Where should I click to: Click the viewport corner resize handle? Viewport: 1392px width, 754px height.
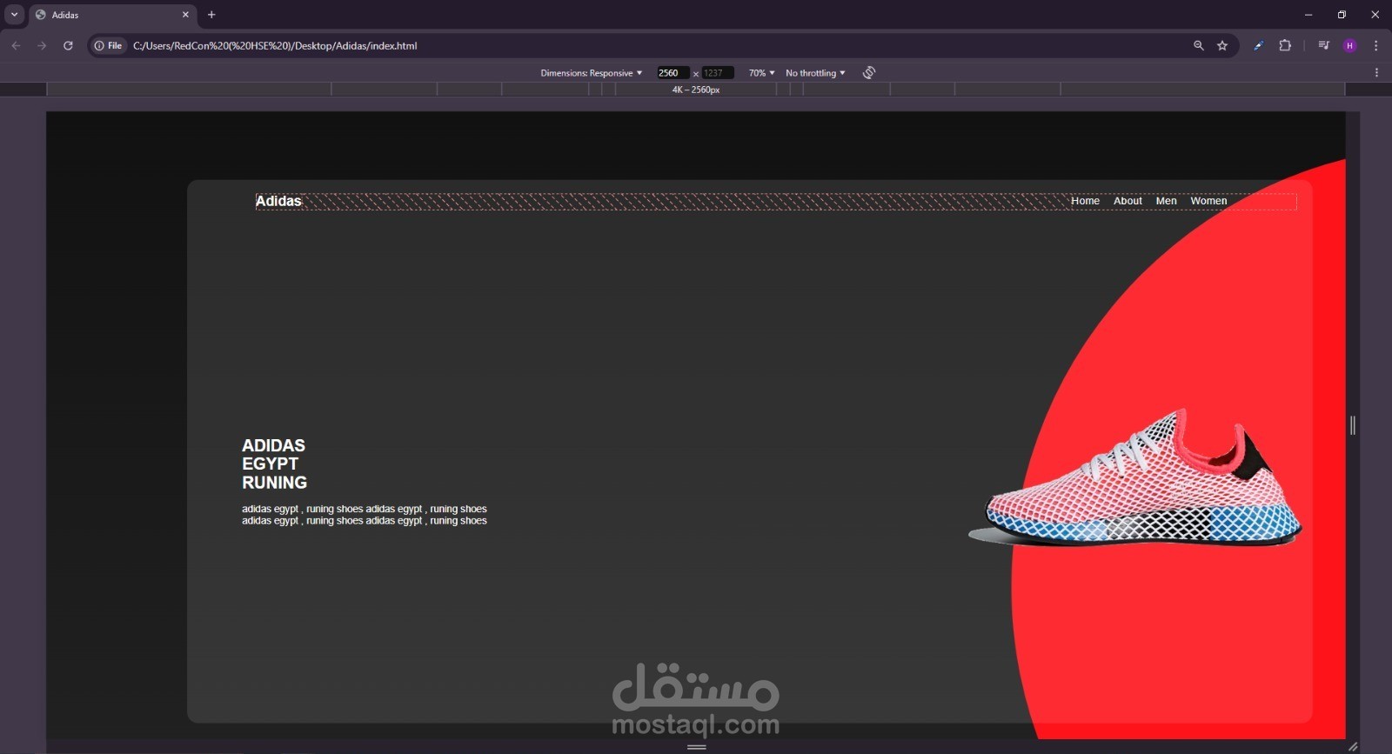coord(1353,747)
